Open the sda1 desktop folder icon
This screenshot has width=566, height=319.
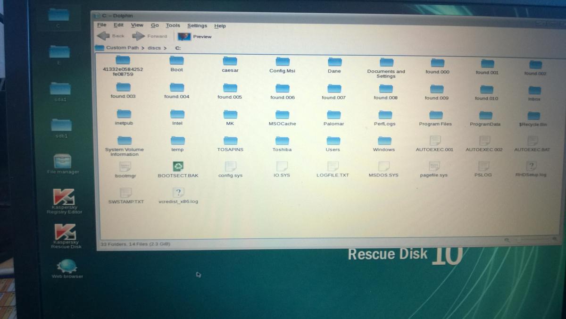(x=60, y=92)
